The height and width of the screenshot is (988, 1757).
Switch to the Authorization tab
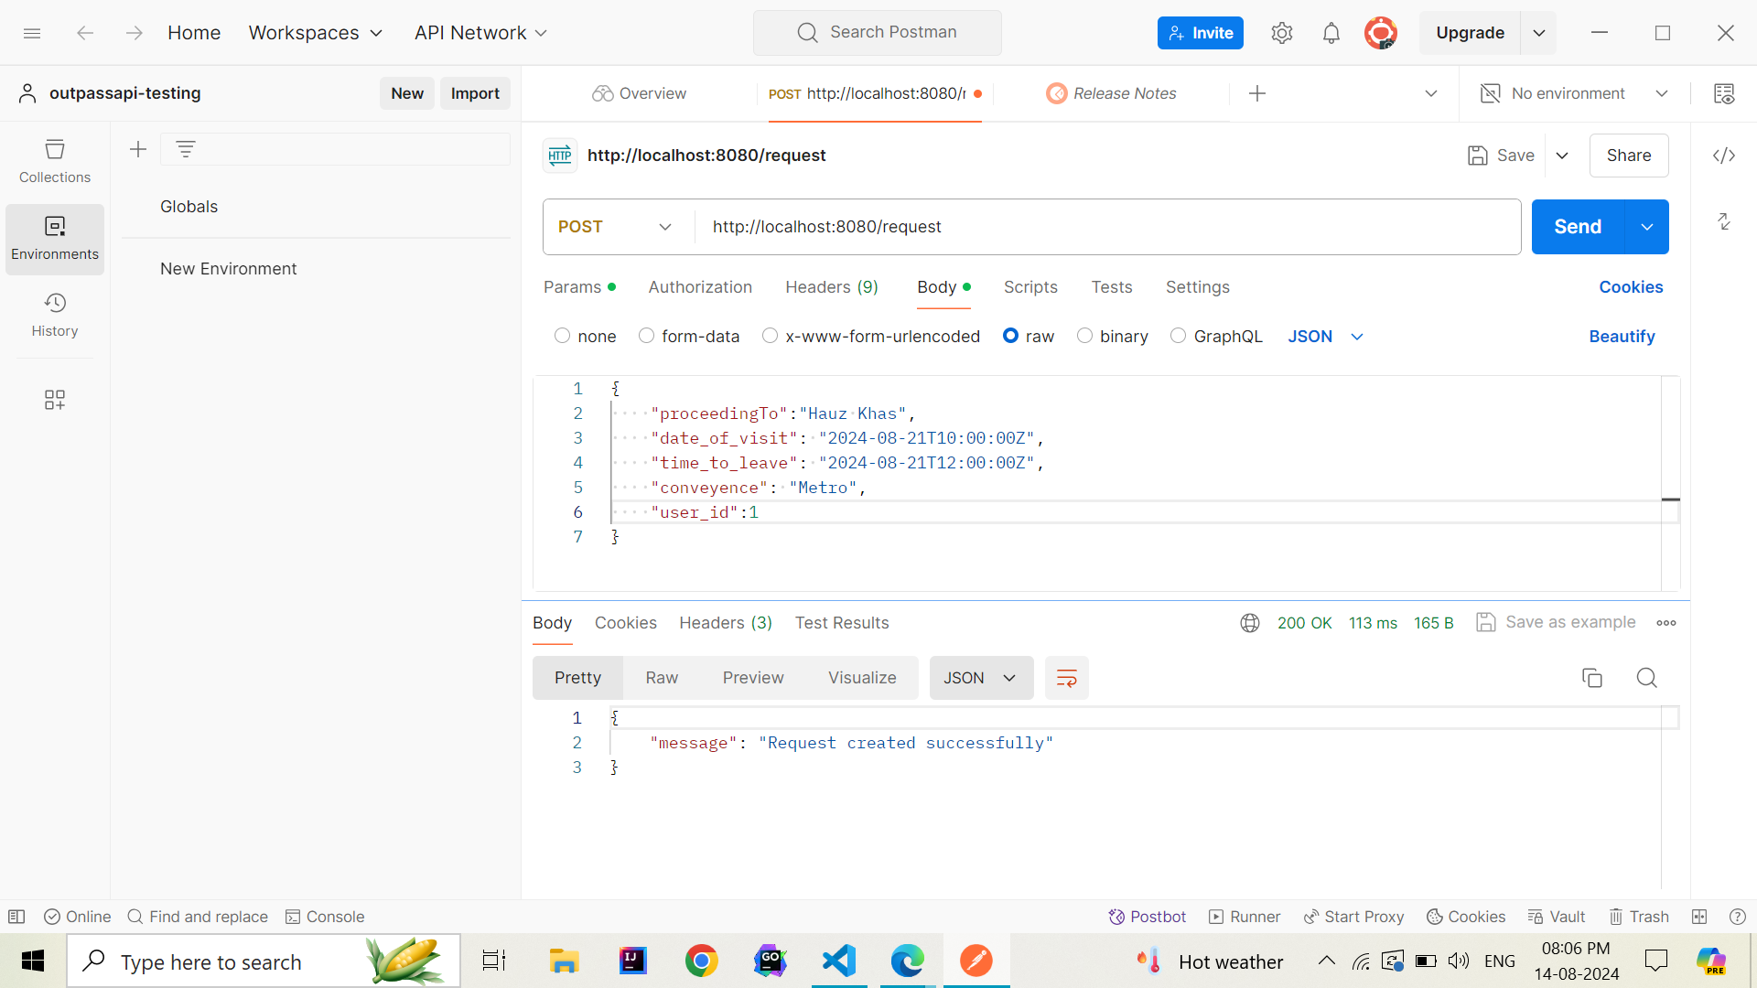click(700, 287)
